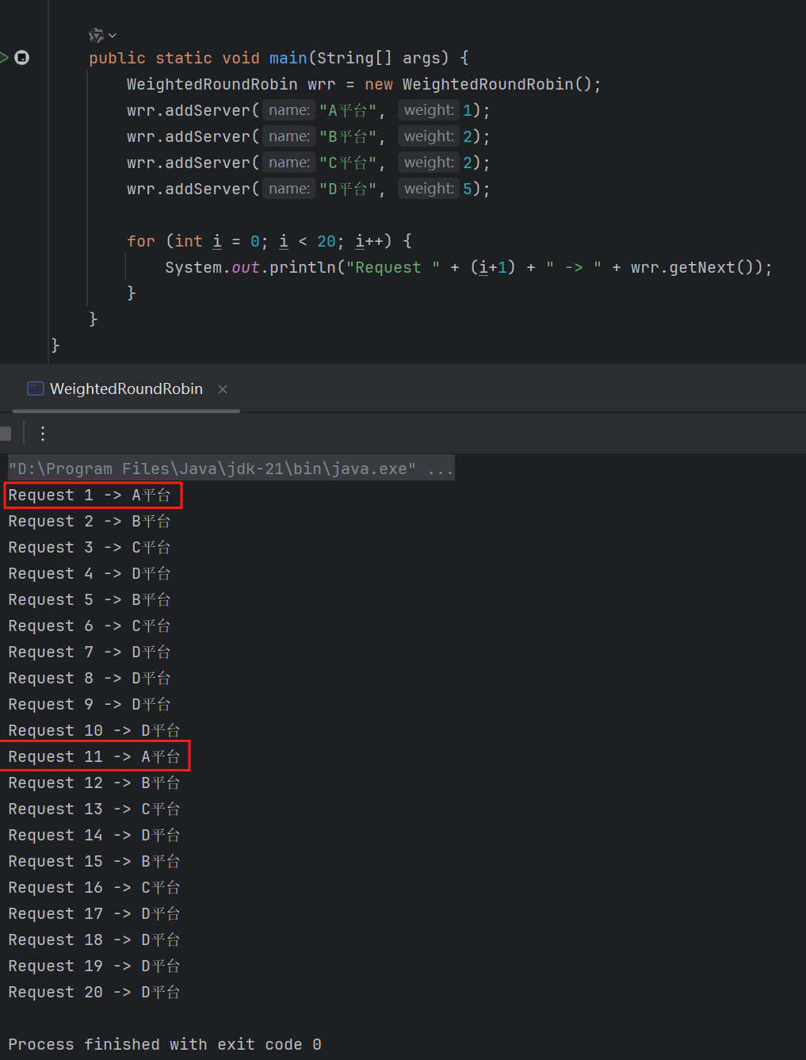Open the vertical three-dot more options menu

click(43, 433)
